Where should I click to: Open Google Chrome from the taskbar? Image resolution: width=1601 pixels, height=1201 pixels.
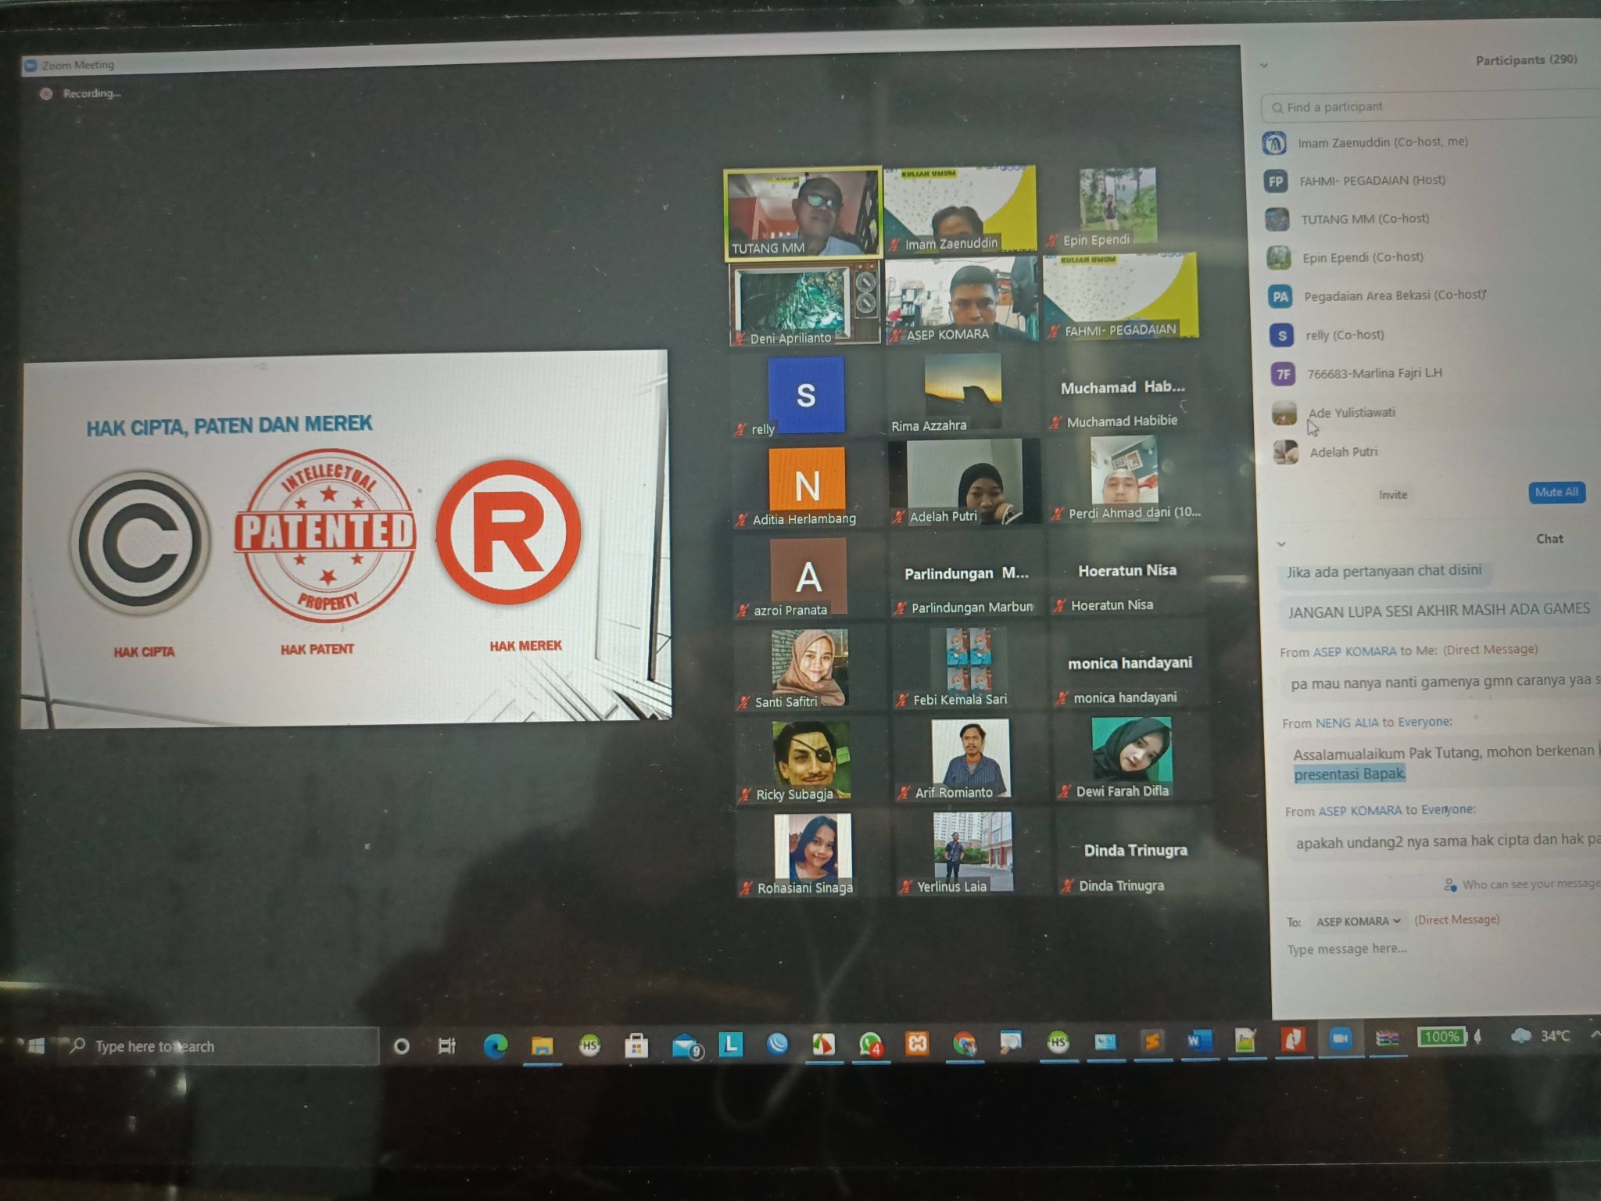click(x=964, y=1043)
